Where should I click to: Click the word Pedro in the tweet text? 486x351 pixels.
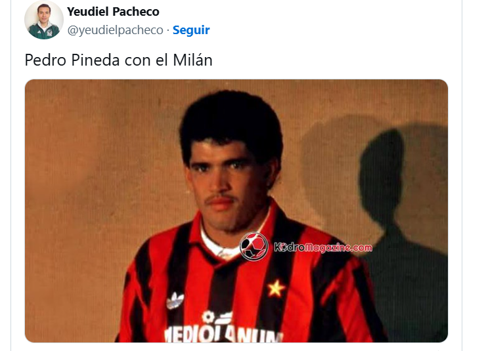click(45, 60)
